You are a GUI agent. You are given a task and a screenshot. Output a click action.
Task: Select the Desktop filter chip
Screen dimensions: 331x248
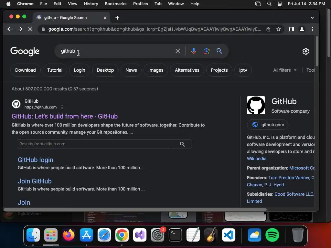pyautogui.click(x=105, y=70)
